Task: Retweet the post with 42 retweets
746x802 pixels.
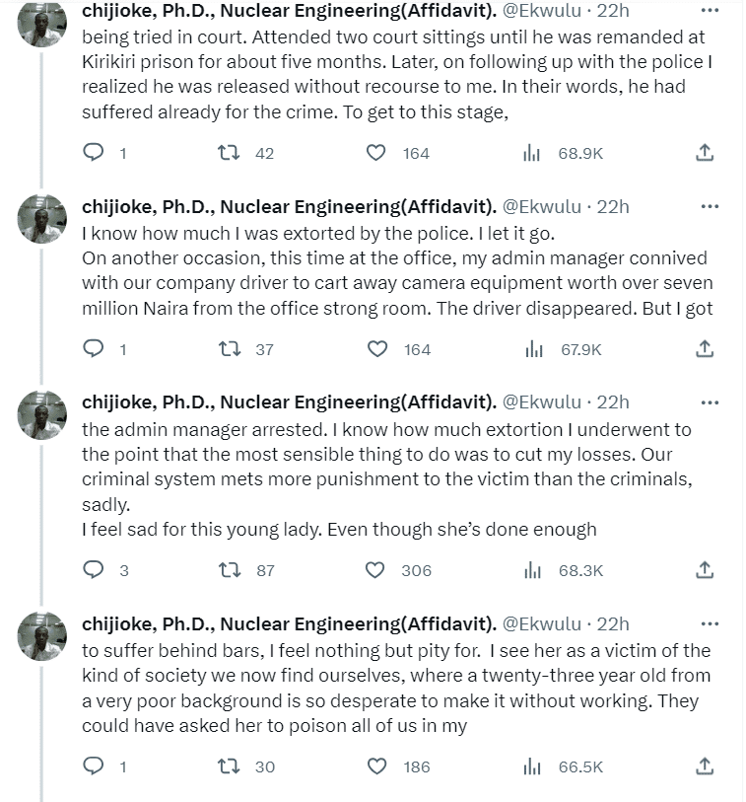Action: [229, 153]
